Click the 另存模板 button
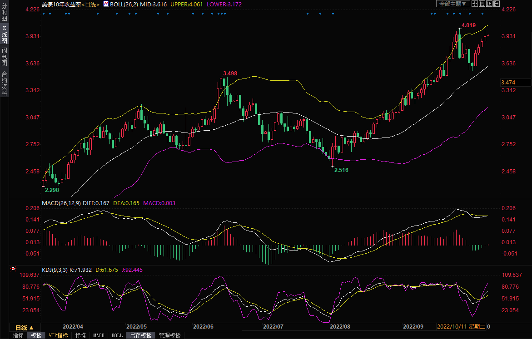The width and height of the screenshot is (532, 339). pos(140,335)
